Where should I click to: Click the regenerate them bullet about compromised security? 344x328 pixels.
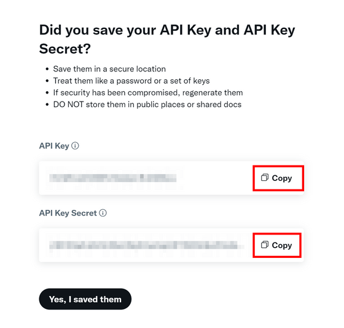click(x=148, y=93)
